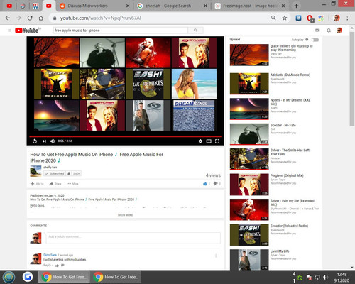Enter fullscreen in the video player

[x=217, y=141]
